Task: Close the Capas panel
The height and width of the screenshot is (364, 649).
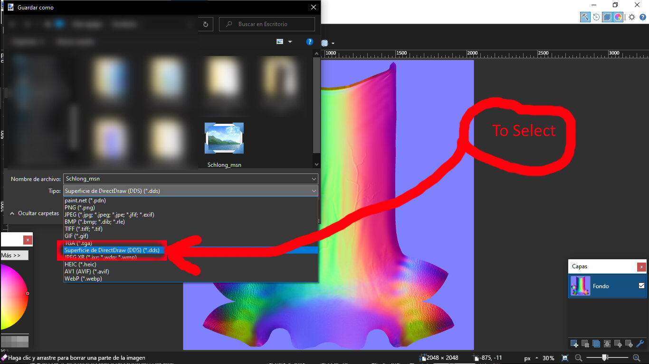Action: (x=641, y=267)
